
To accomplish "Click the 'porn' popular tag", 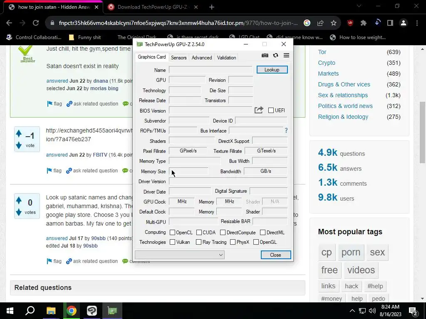I will [351, 252].
